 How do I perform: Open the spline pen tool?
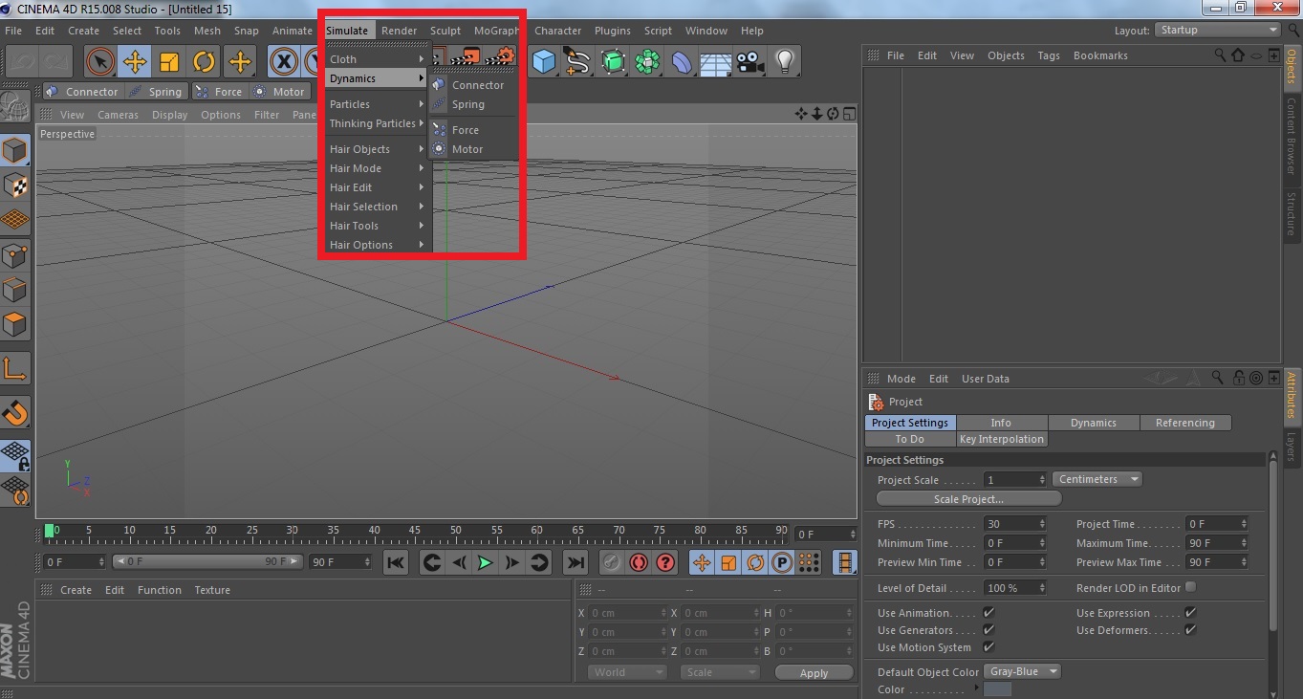pyautogui.click(x=577, y=62)
